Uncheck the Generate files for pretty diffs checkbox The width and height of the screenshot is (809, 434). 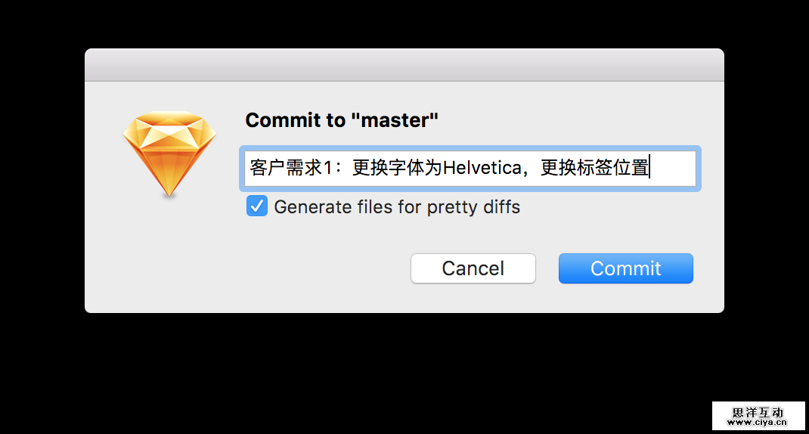point(257,206)
